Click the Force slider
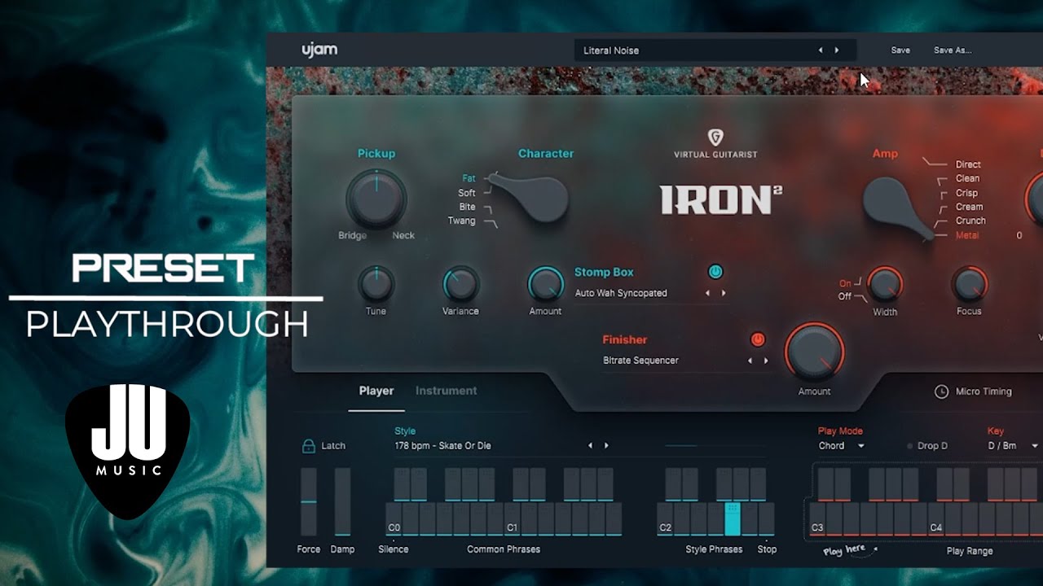The height and width of the screenshot is (586, 1043). pos(309,501)
